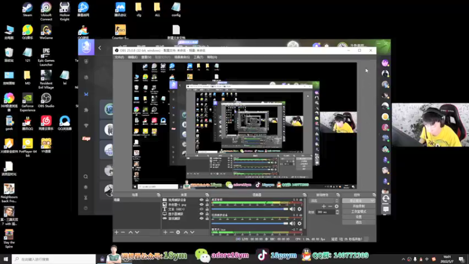
Task: Open 设置 button in OBS controls
Action: [359, 216]
